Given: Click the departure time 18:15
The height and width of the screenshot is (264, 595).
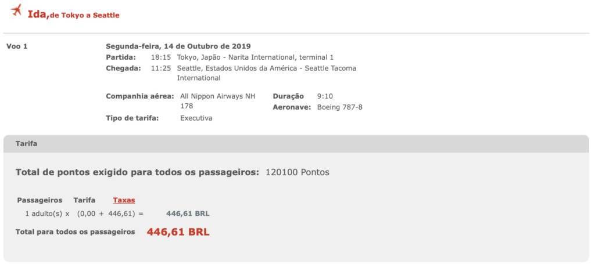Looking at the screenshot, I should [161, 57].
